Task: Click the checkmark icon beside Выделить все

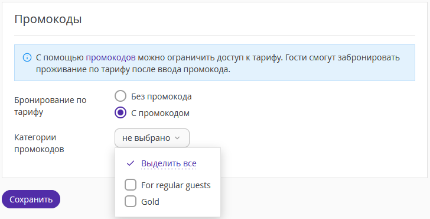Action: [131, 163]
